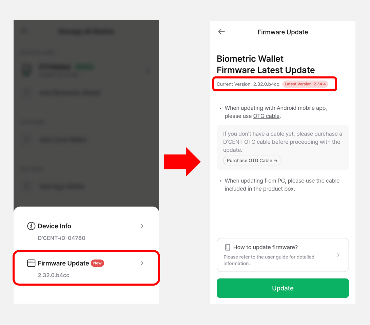Click the Firmware Update page title
The height and width of the screenshot is (325, 370).
tap(283, 32)
